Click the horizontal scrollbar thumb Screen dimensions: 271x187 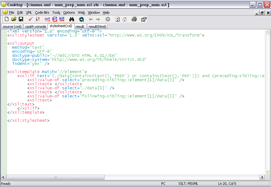coord(55,177)
